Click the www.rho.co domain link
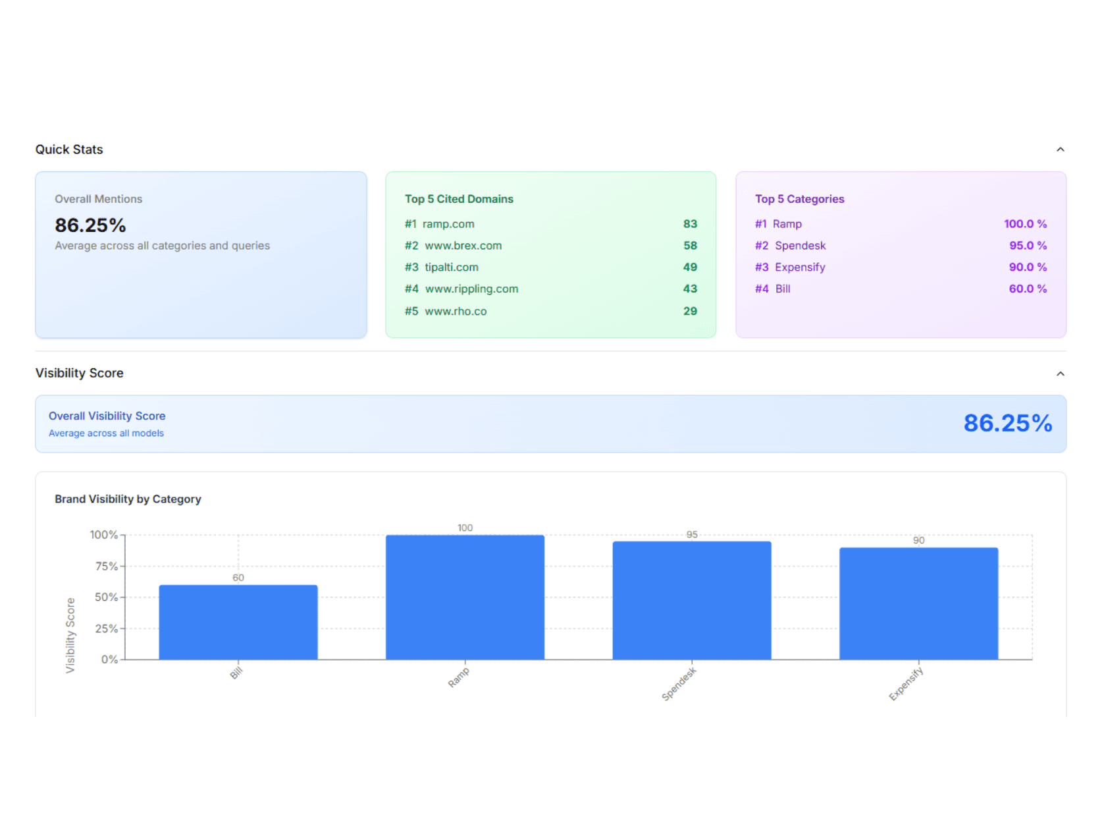1104x840 pixels. pyautogui.click(x=456, y=311)
